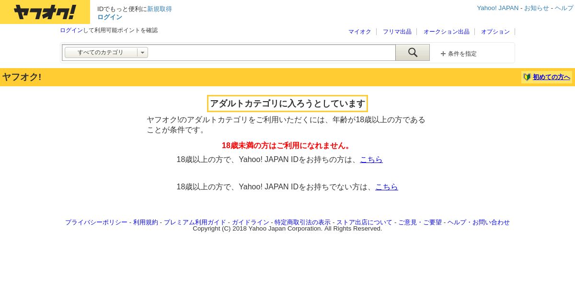Click the plus icon for 条件を指定
575x302 pixels.
[443, 54]
